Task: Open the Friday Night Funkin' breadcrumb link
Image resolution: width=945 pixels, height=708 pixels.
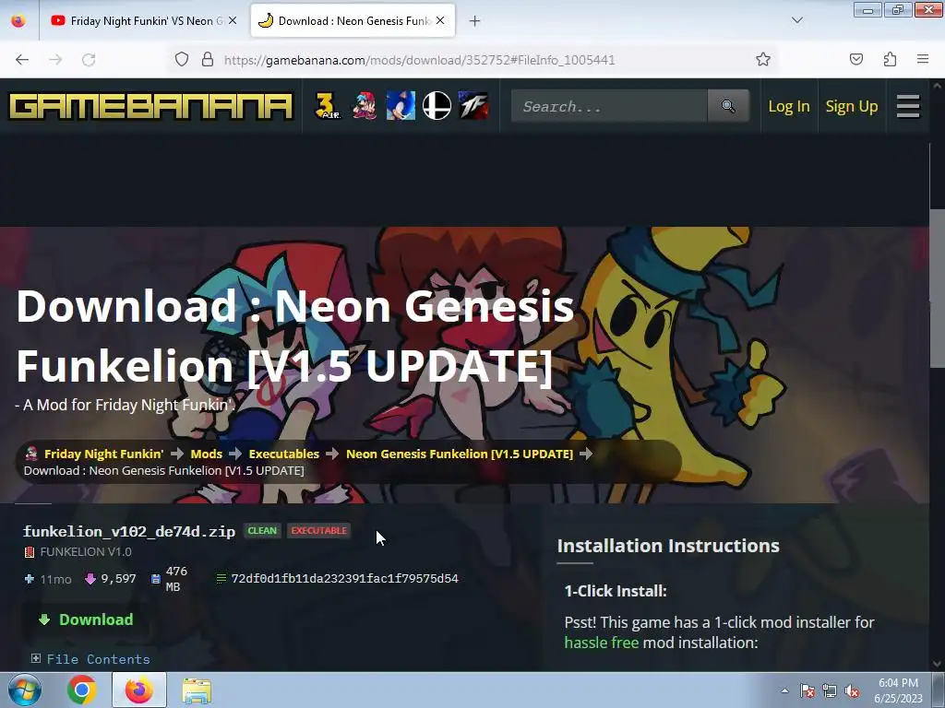Action: click(x=103, y=454)
